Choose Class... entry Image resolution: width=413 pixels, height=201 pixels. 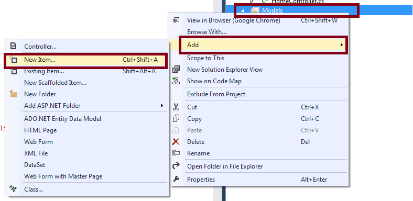pos(34,189)
